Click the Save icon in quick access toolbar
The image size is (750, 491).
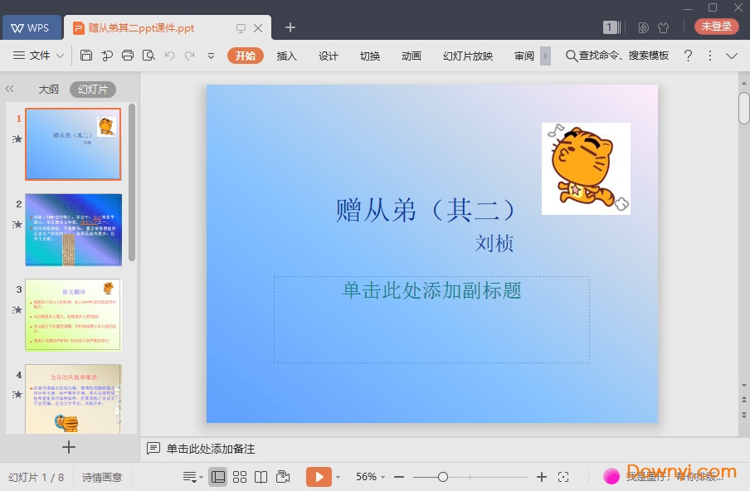87,56
